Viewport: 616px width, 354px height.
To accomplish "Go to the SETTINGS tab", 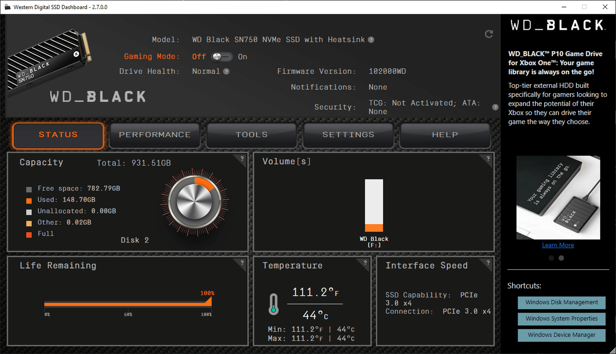I will coord(348,136).
